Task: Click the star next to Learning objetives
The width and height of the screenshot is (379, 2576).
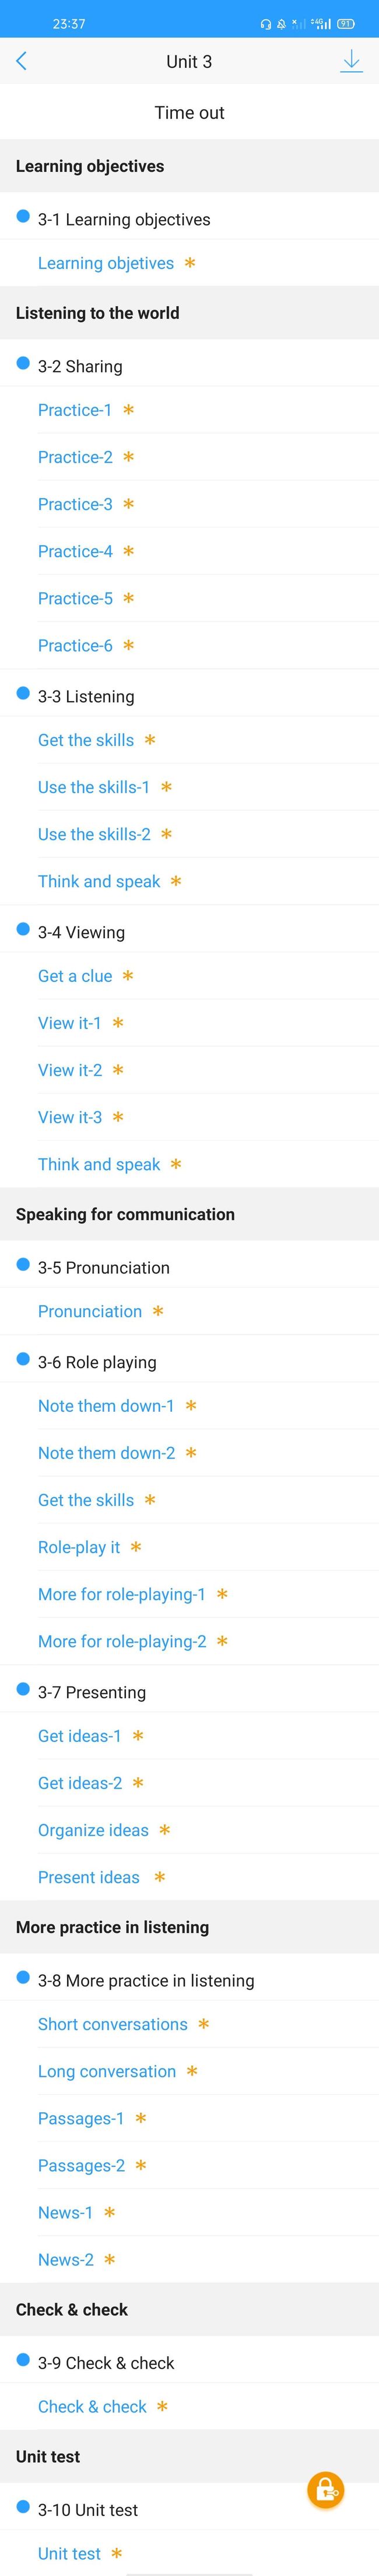Action: pyautogui.click(x=189, y=263)
